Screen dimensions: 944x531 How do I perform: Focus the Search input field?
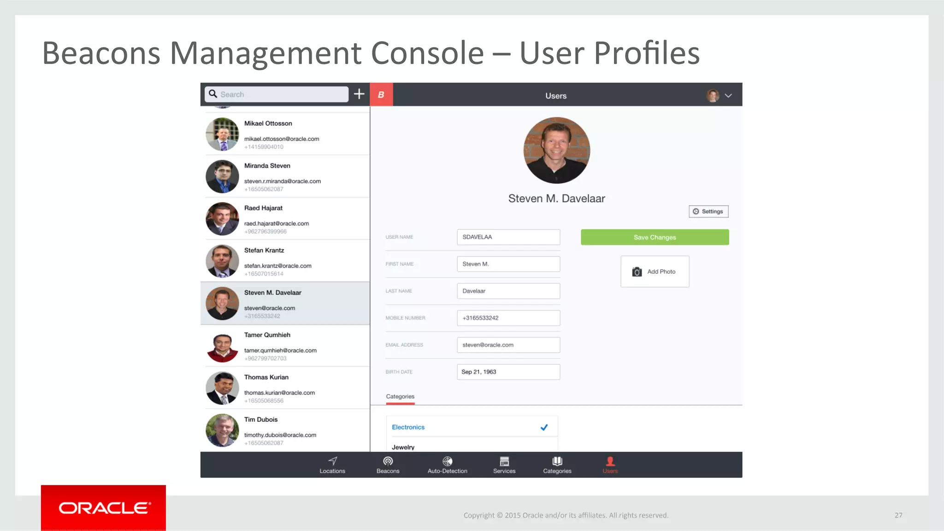point(277,94)
